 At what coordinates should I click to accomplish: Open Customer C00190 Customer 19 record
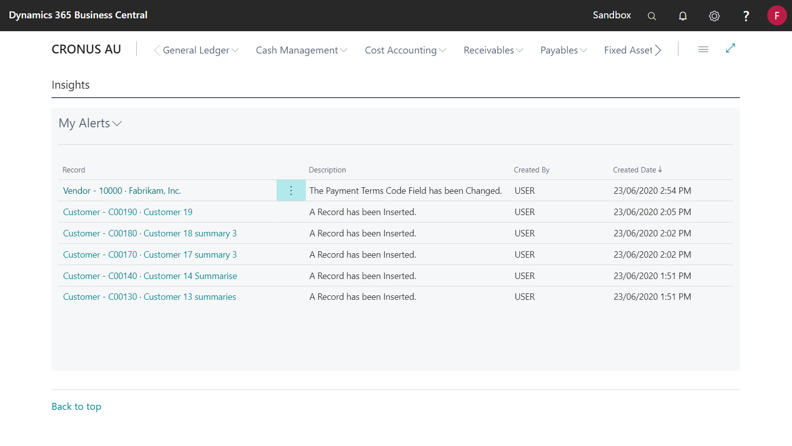tap(128, 212)
